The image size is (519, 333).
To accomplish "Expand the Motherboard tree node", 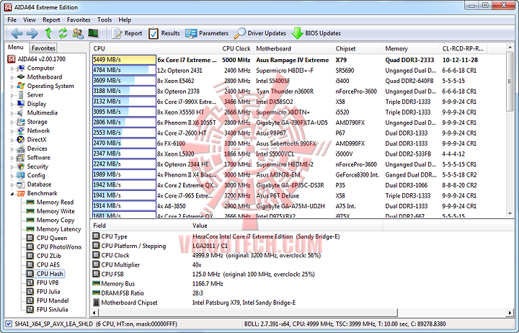I will [12, 77].
